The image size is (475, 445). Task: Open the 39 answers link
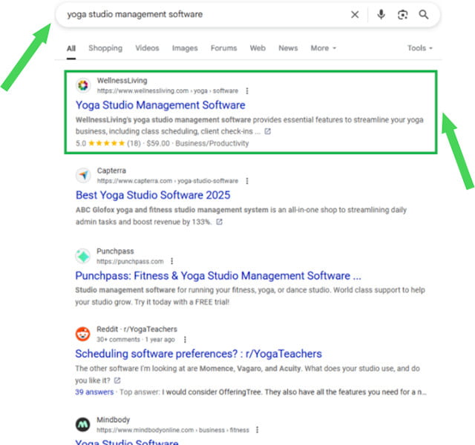[x=94, y=392]
